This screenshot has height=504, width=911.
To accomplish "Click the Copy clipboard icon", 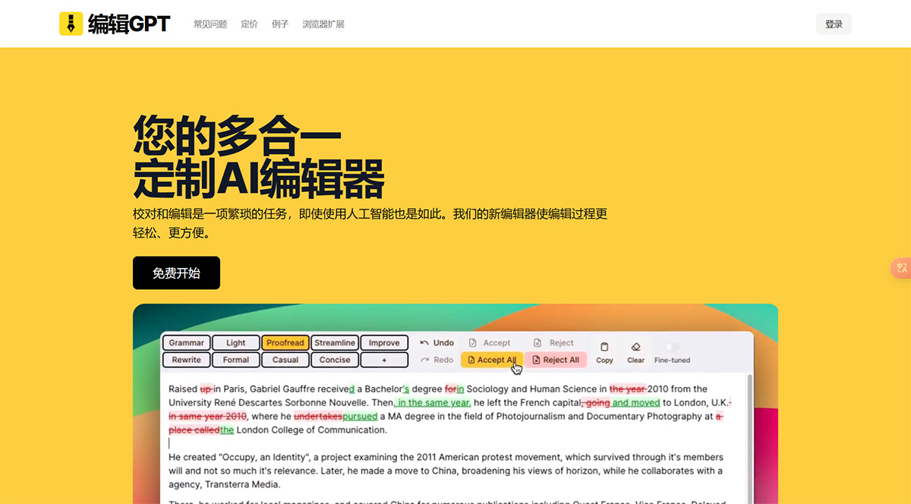I will tap(604, 346).
